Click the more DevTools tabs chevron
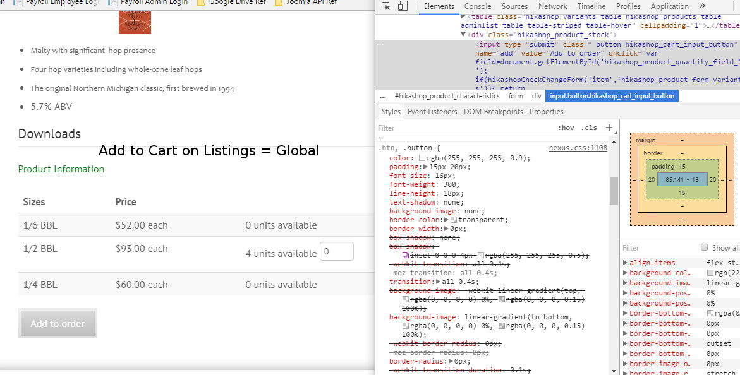 pyautogui.click(x=703, y=6)
